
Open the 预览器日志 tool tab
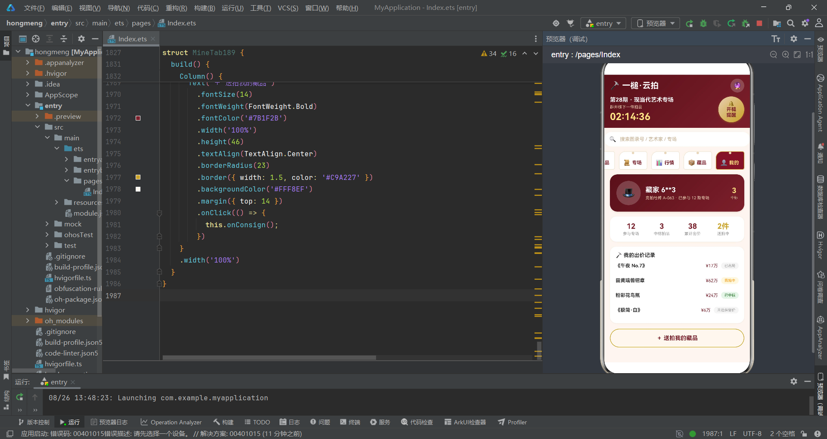109,422
